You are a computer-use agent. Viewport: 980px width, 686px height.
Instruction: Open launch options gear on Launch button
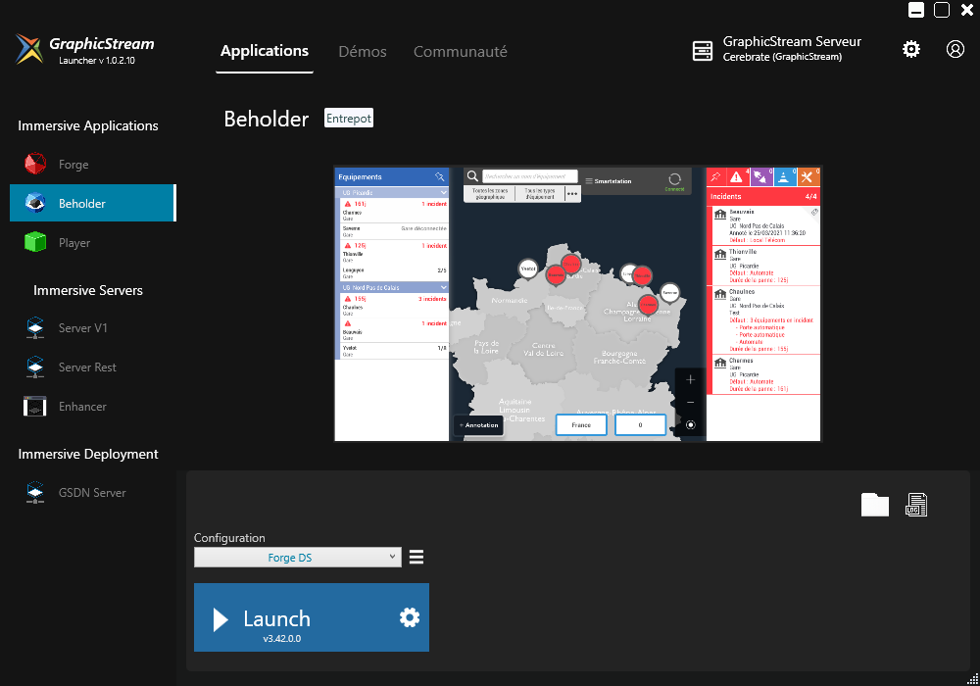pos(410,618)
